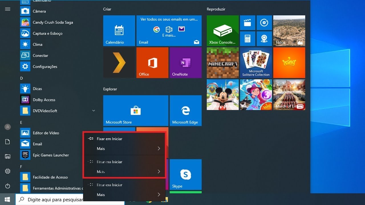Select the sharp Fixar em Iniciar entry with the pin icon
The height and width of the screenshot is (205, 365).
124,139
